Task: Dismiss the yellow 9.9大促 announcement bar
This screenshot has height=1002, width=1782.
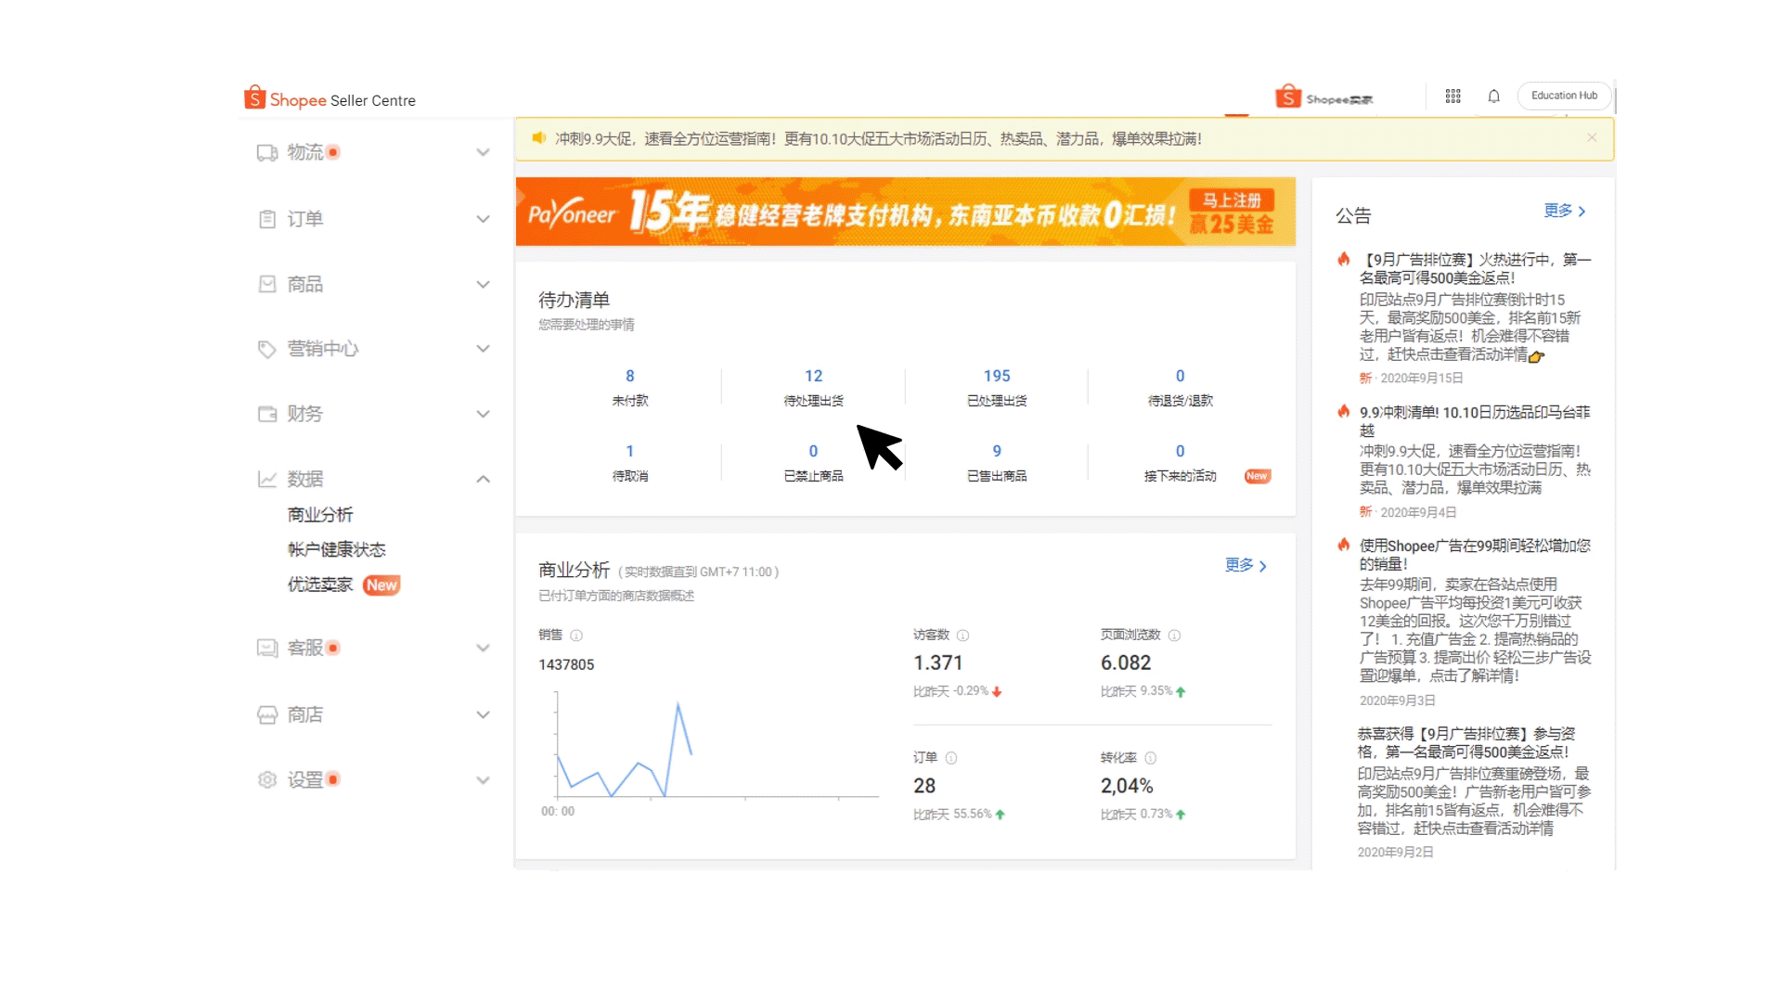Action: point(1592,137)
